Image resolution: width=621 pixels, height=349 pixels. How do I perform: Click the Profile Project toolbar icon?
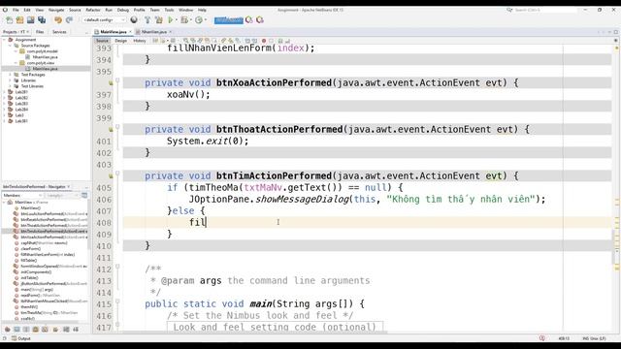click(199, 19)
